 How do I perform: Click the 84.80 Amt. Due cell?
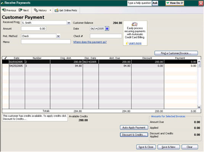[x=115, y=66]
